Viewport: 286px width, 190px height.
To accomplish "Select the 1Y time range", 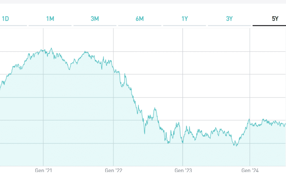I will (185, 19).
